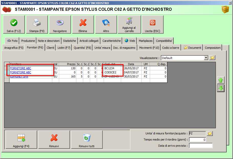233x159 pixels.
Task: Open the Listini (F7) tab
Action: pos(64,48)
